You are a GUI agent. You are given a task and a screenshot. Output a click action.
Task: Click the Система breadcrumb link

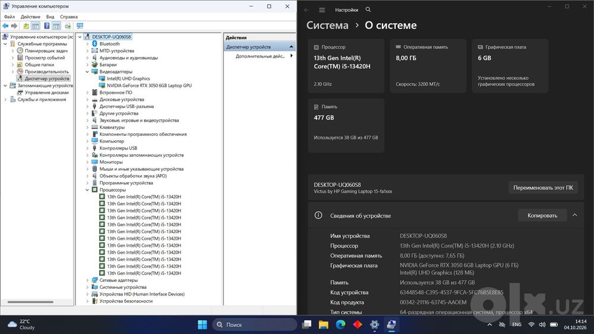click(x=327, y=26)
